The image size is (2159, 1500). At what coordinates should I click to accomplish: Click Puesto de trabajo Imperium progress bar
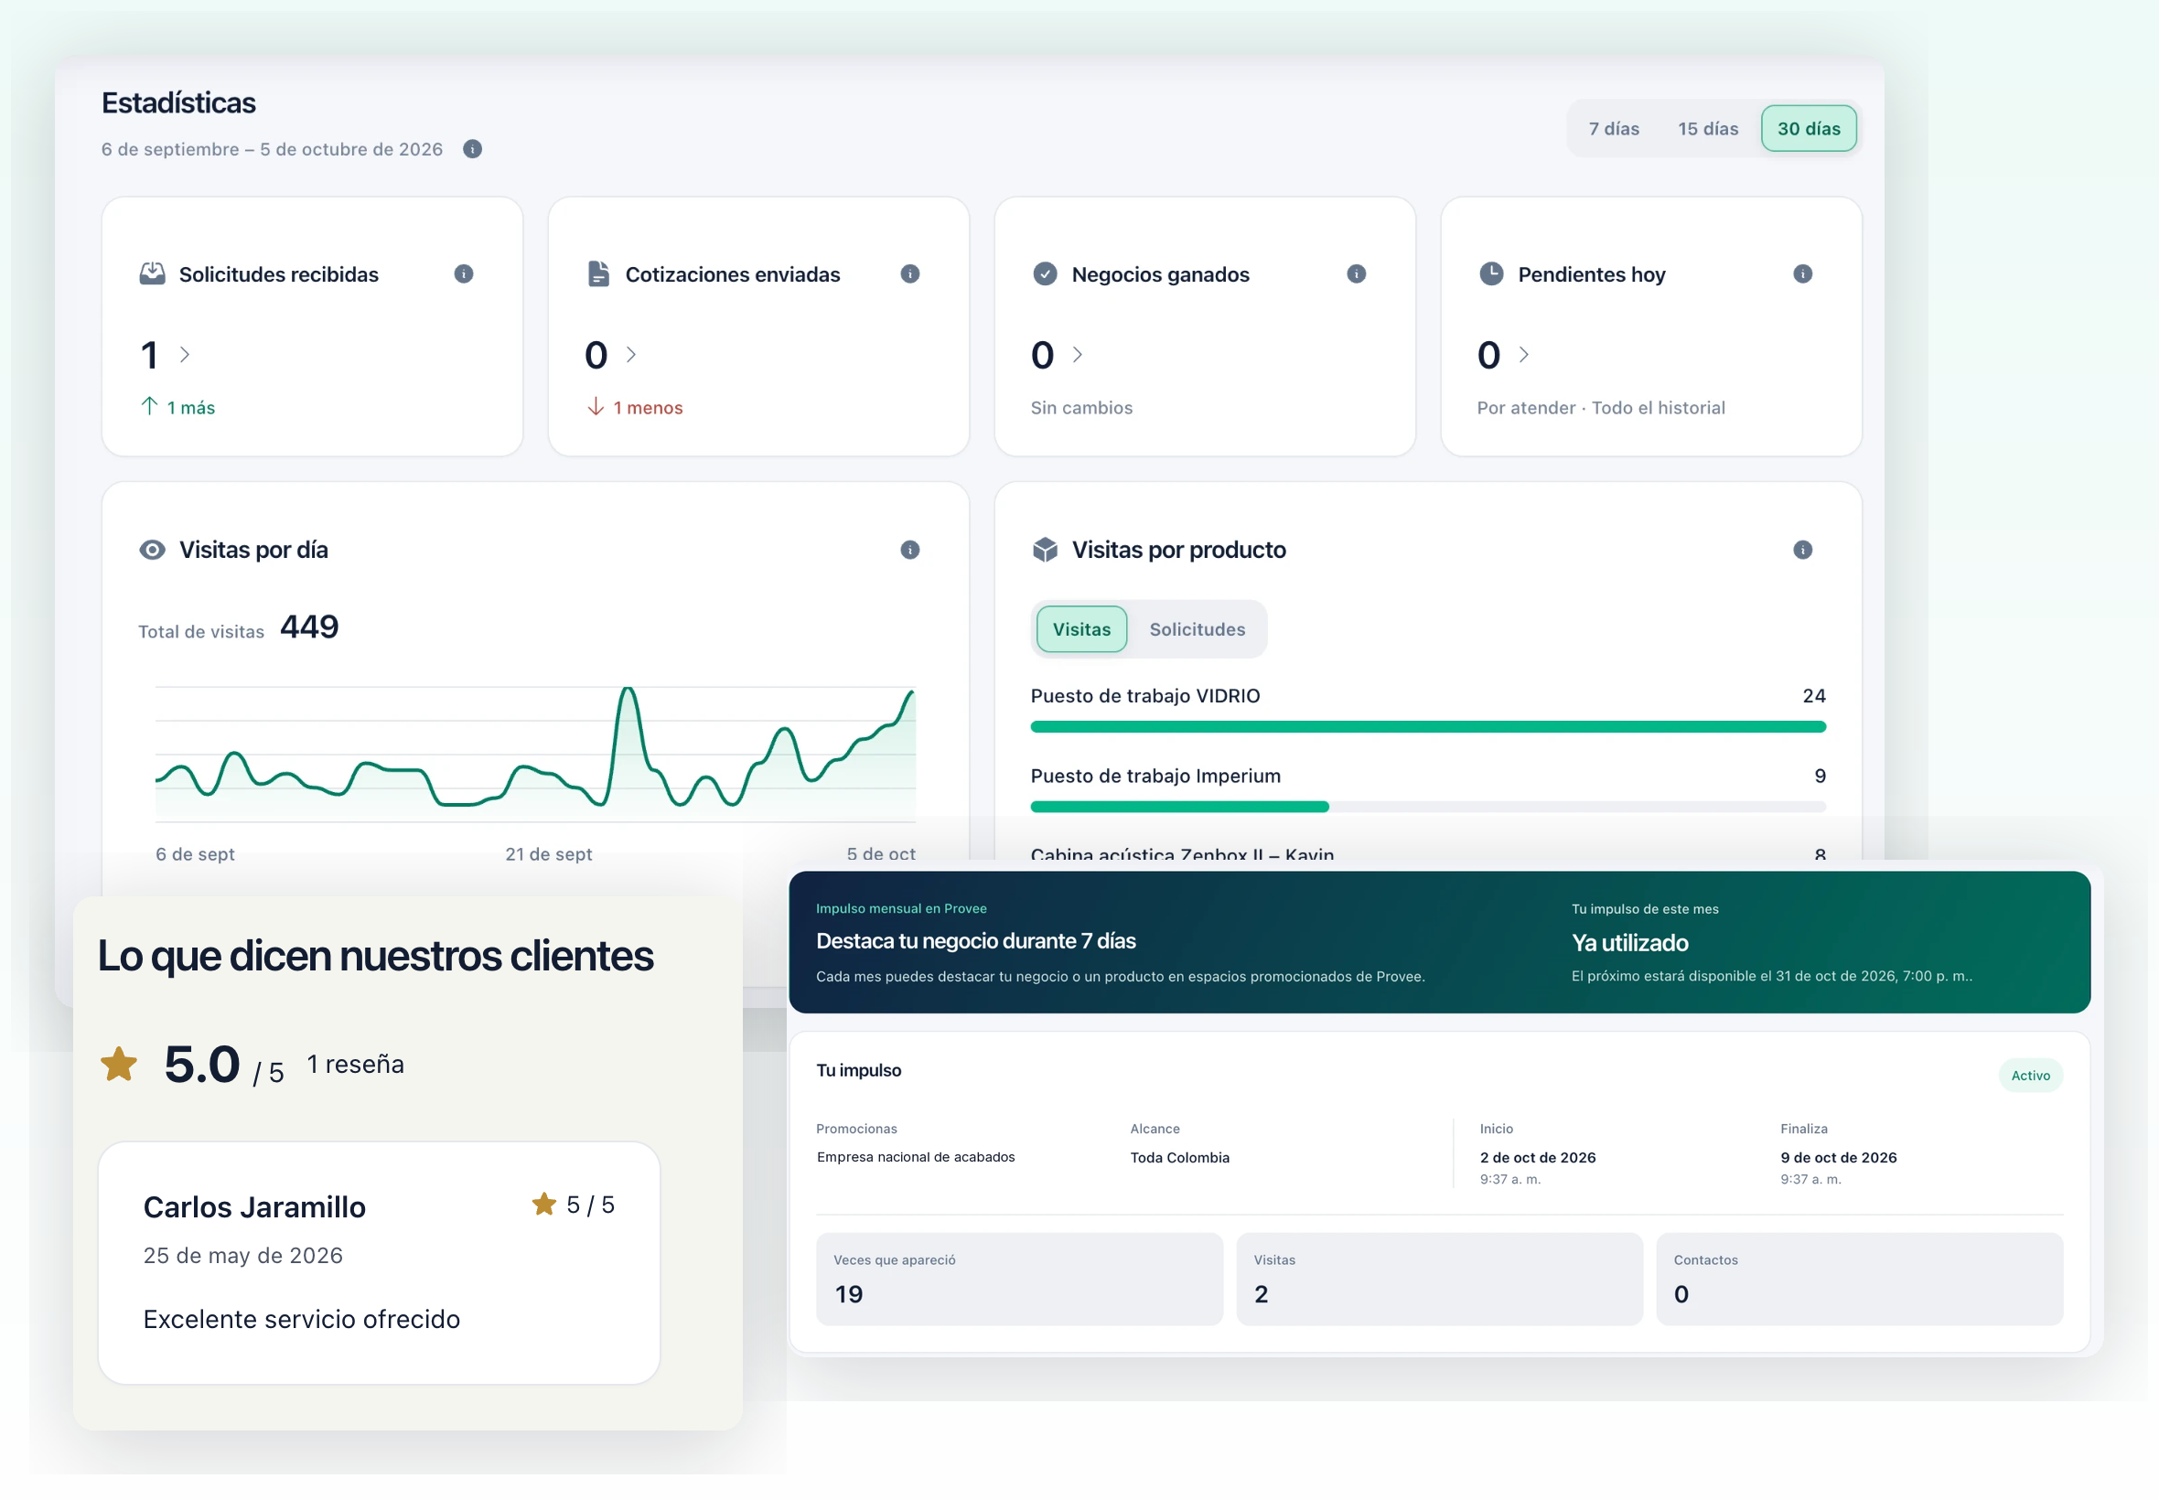click(1428, 807)
